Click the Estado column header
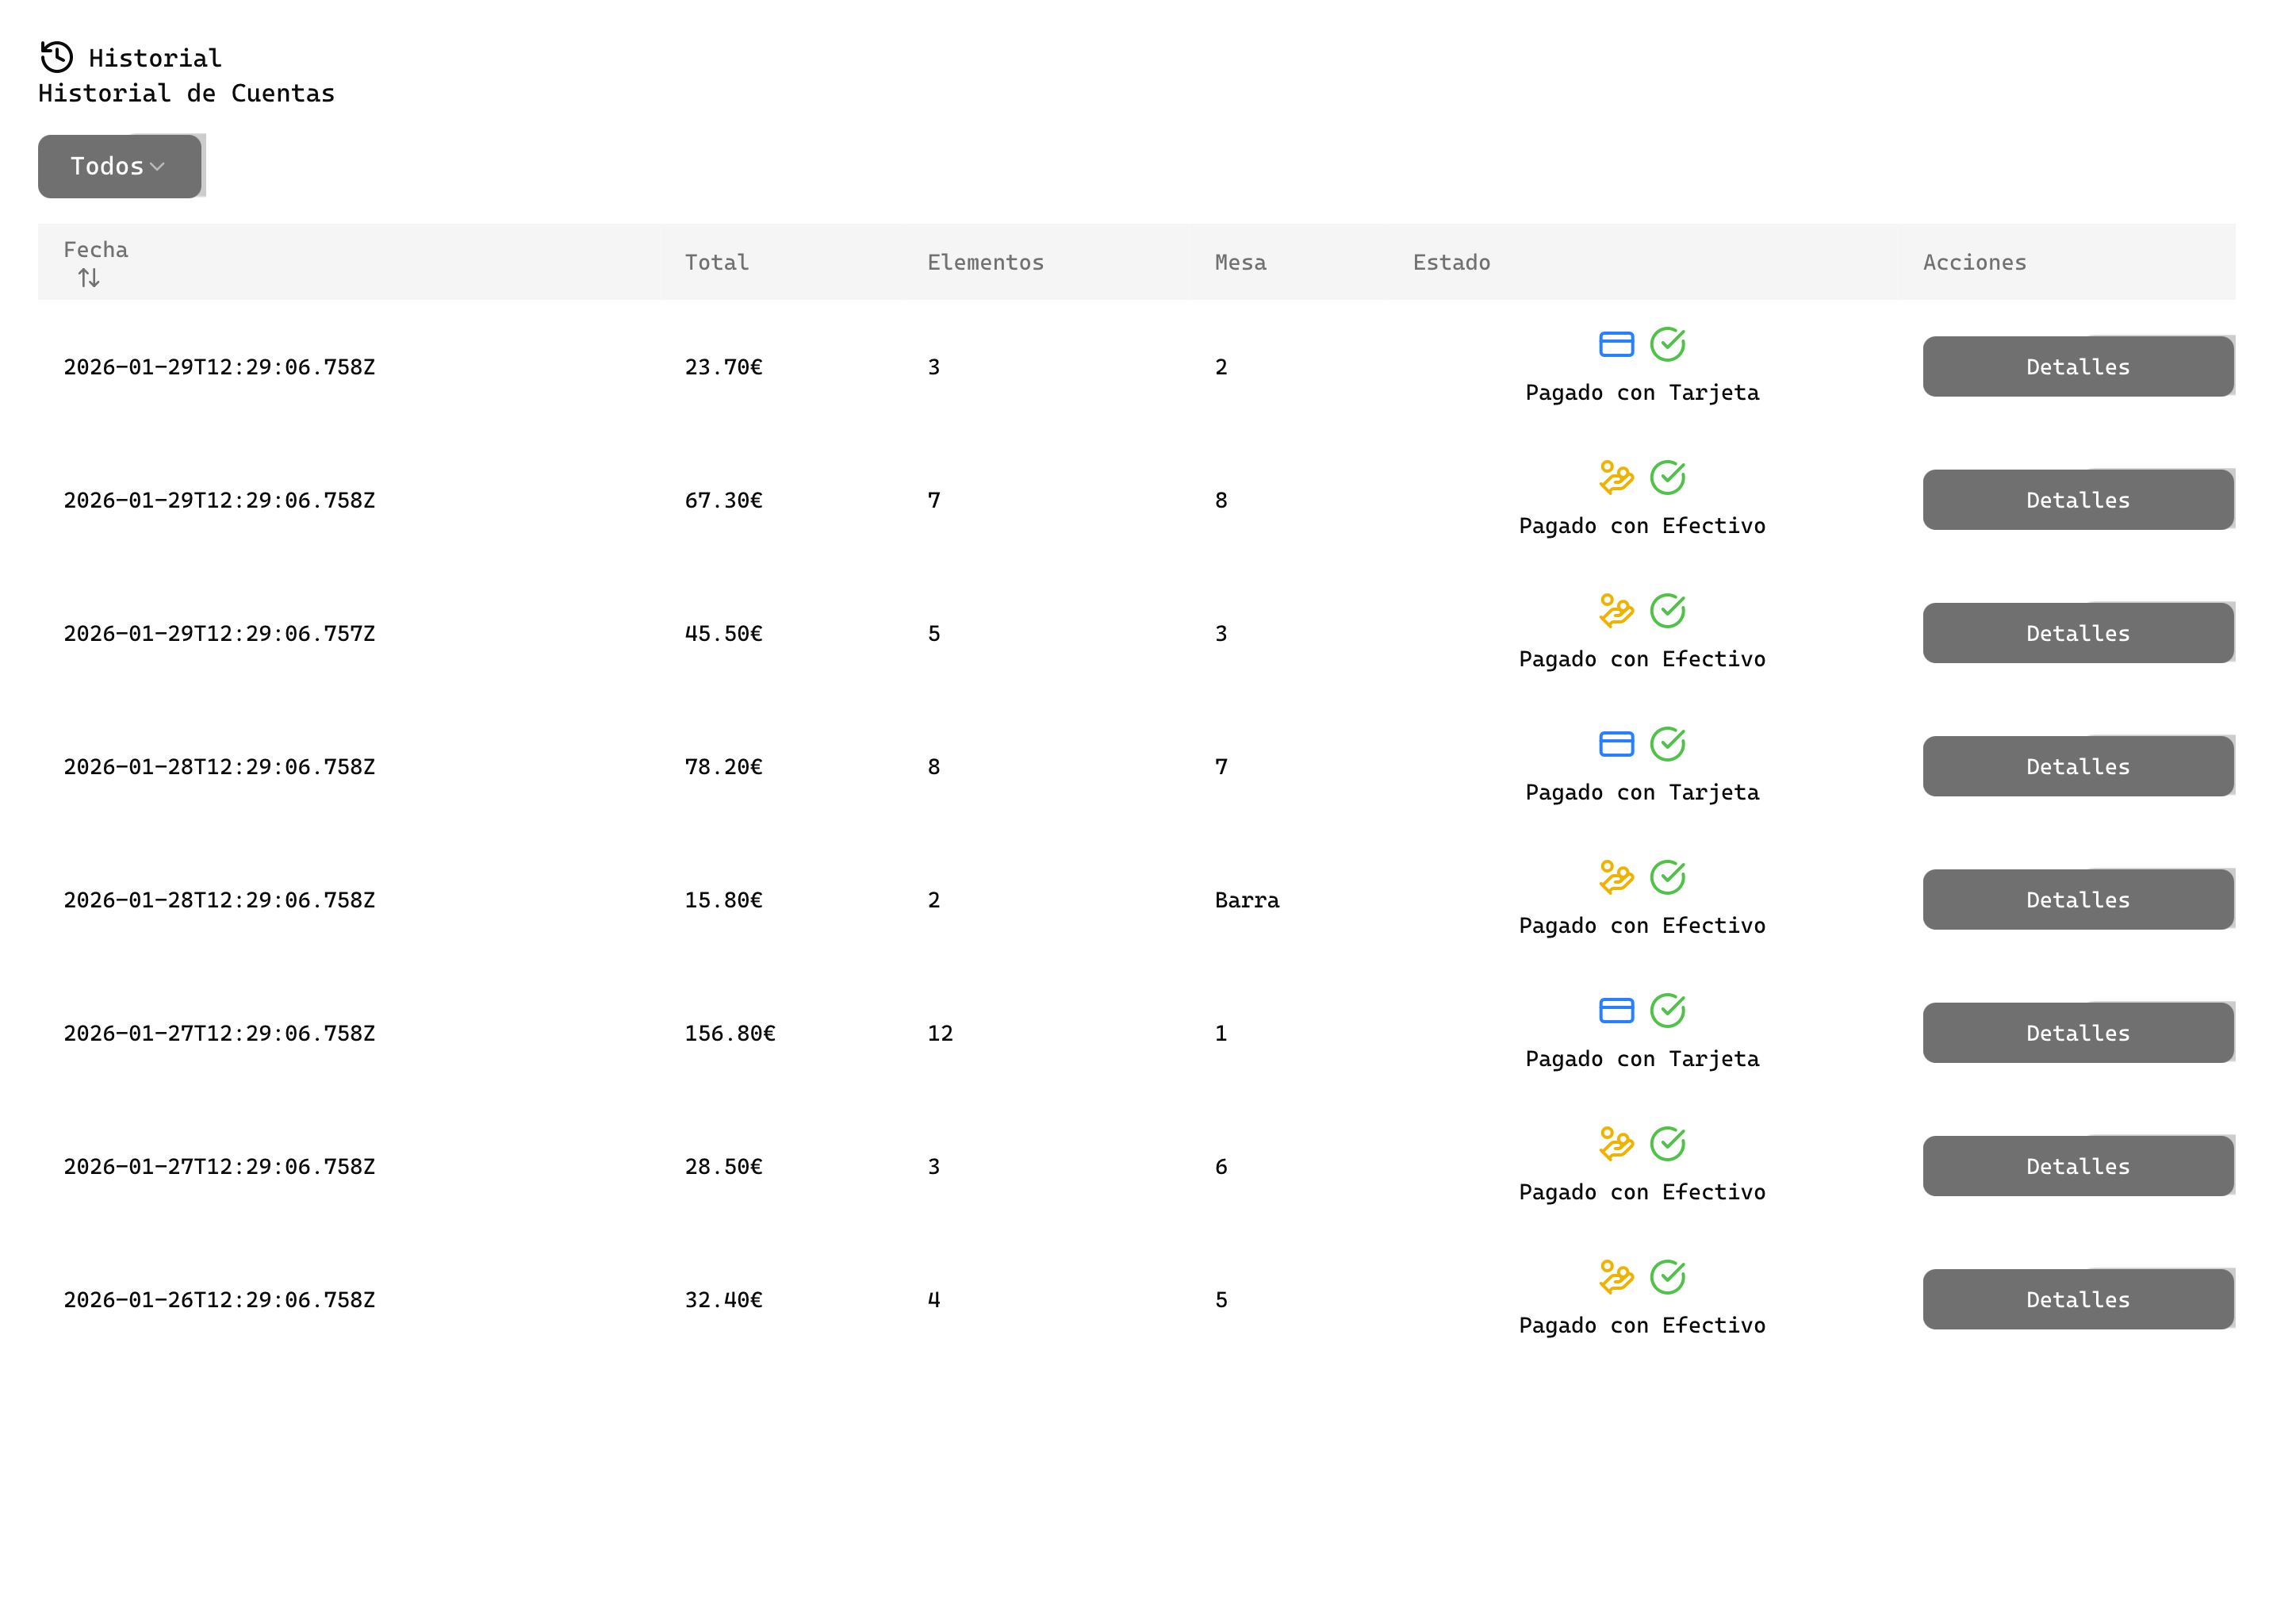 point(1451,263)
